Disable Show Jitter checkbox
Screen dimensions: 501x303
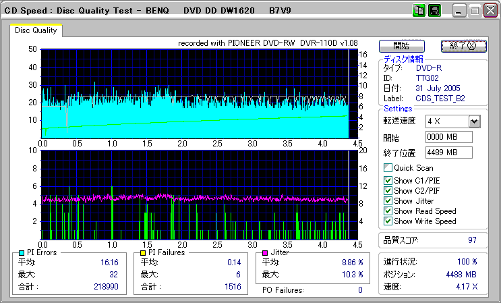pyautogui.click(x=388, y=200)
